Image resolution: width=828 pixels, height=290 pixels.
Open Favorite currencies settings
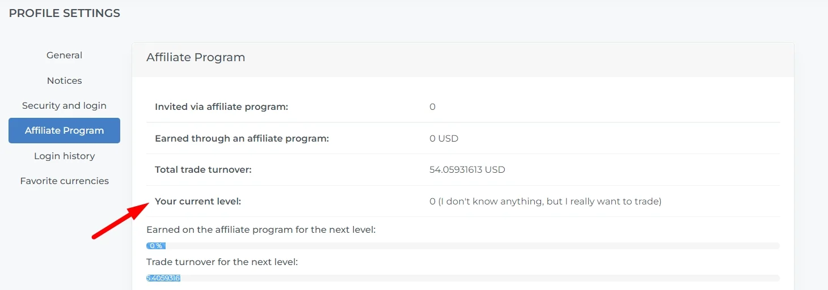click(64, 181)
